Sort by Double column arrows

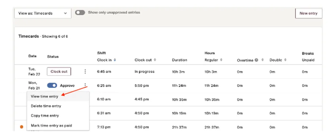coord(285,60)
